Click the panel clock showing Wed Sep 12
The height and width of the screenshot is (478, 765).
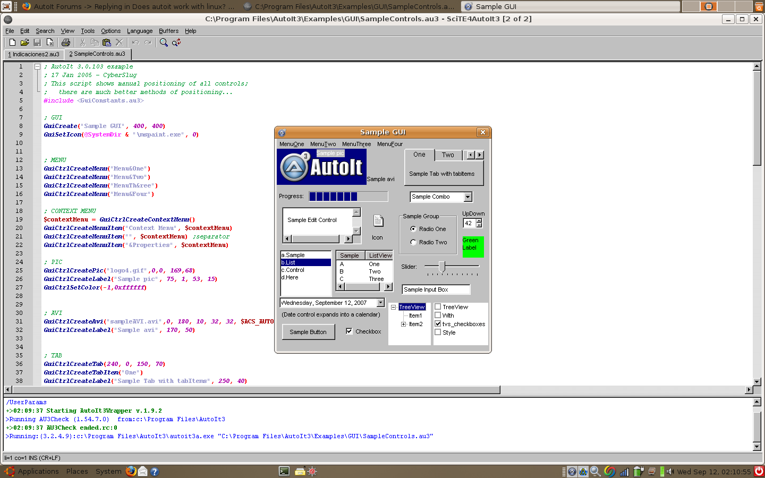point(714,472)
